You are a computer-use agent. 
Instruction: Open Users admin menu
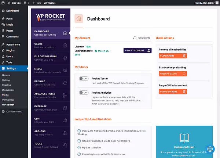coord(14,57)
